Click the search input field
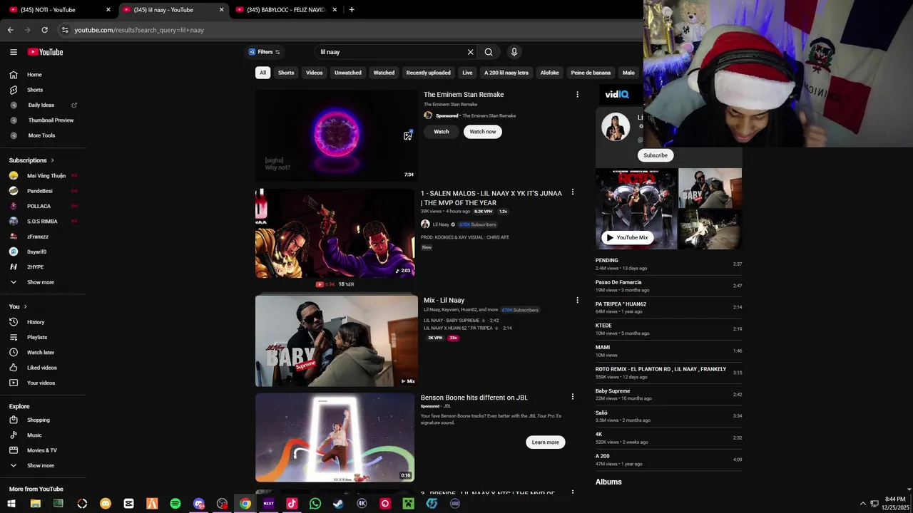 coord(391,52)
